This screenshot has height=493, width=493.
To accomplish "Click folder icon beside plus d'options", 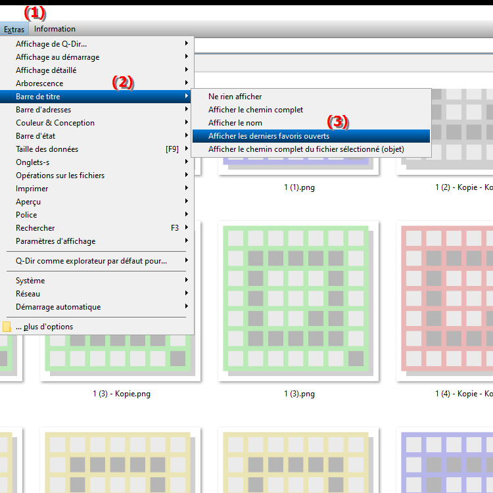I will (x=7, y=327).
